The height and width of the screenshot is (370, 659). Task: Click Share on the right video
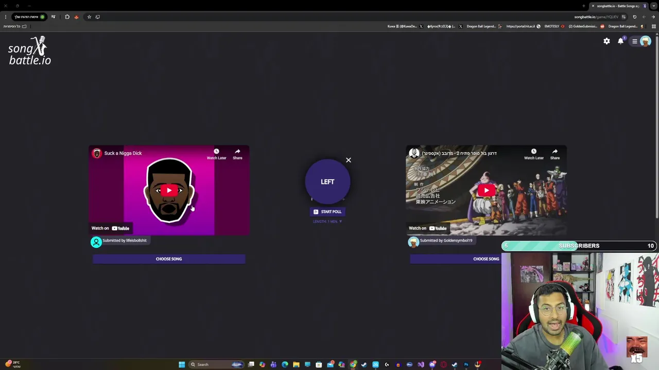[x=554, y=154]
